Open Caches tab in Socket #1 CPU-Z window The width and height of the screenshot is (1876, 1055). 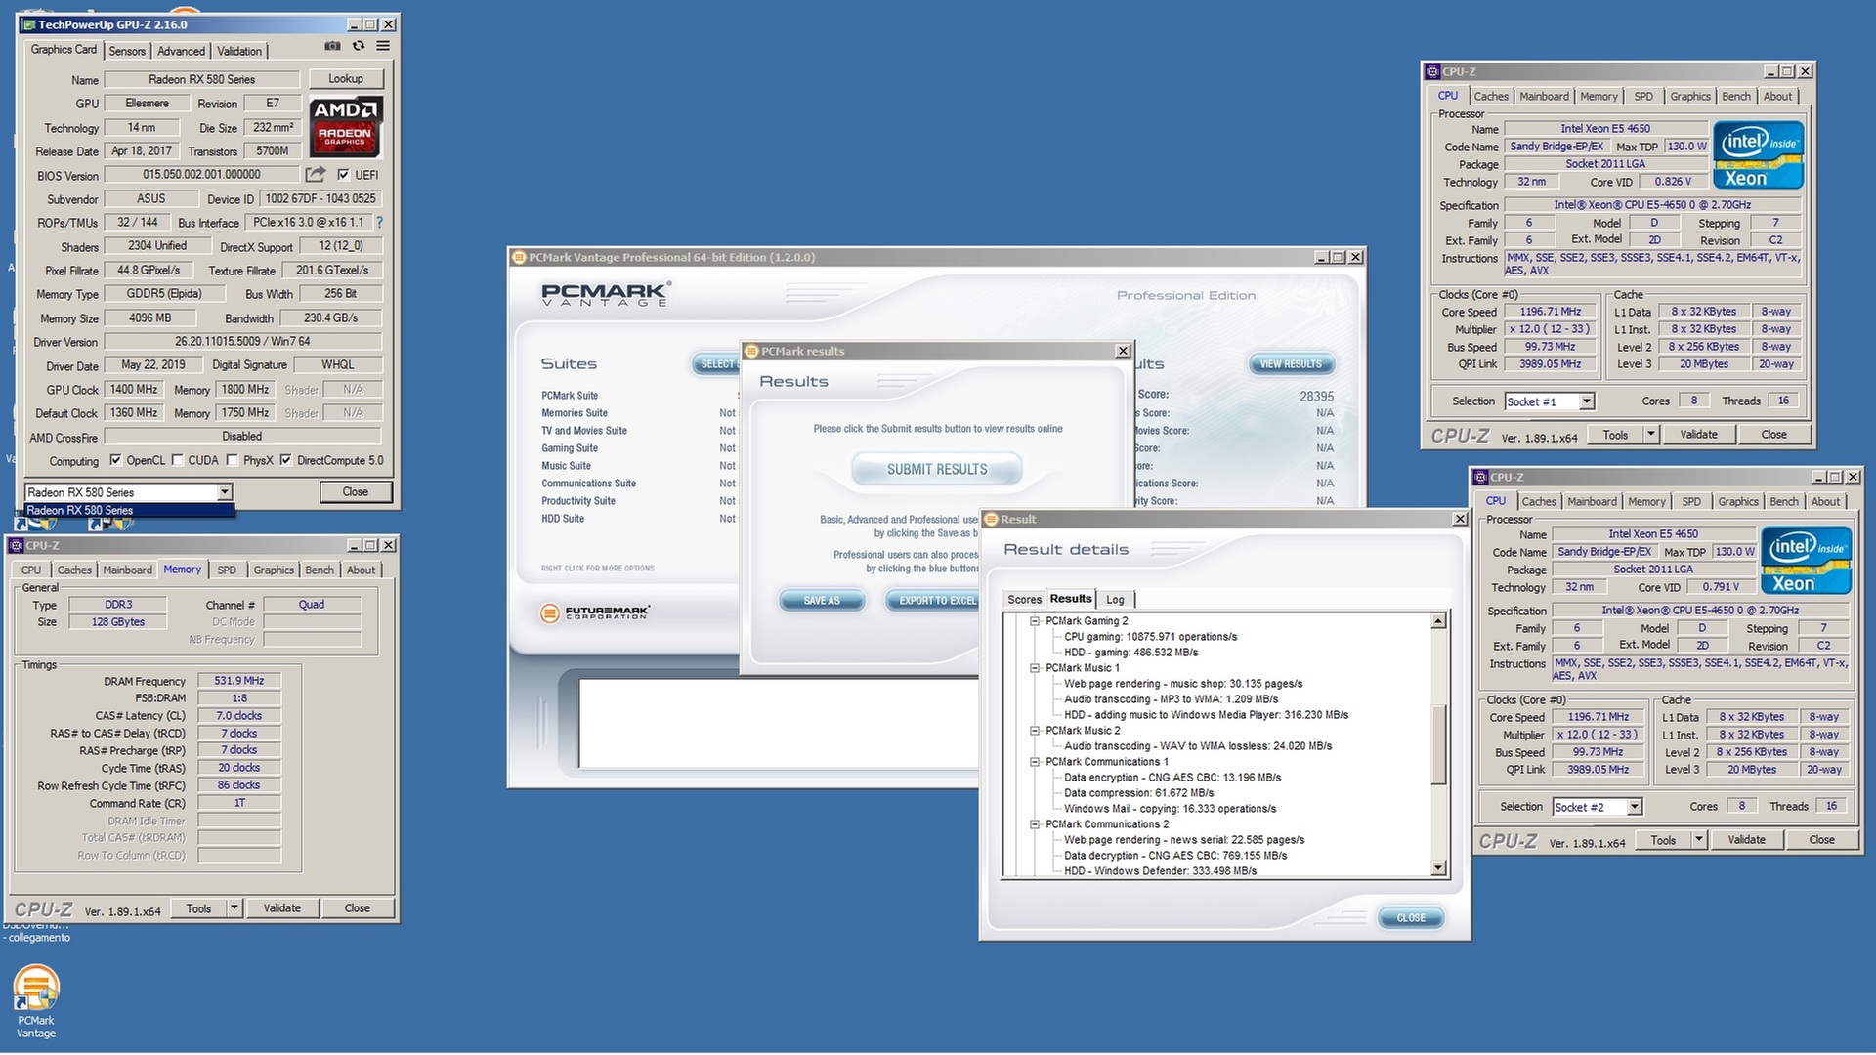[x=1491, y=97]
